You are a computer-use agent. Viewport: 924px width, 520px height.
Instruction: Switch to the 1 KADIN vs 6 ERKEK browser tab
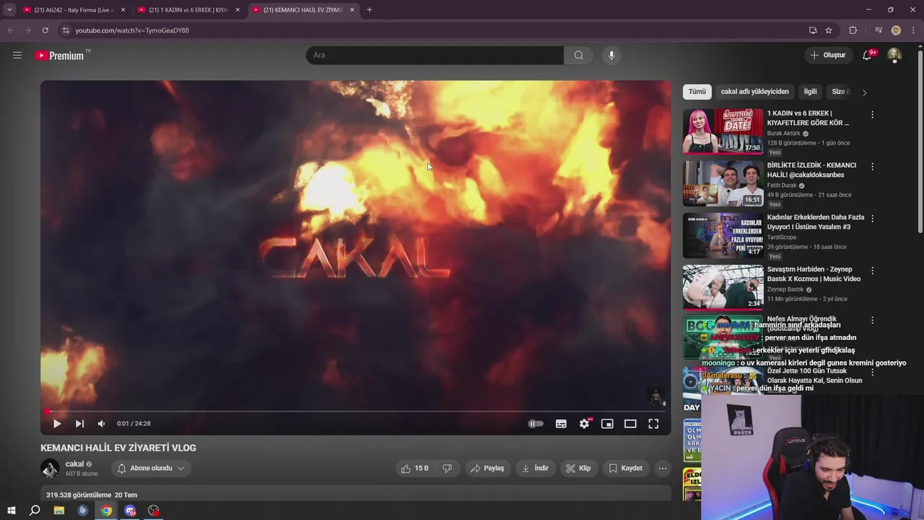pyautogui.click(x=188, y=10)
